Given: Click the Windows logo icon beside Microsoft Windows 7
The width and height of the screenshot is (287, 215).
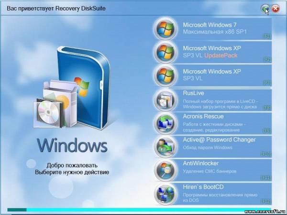Looking at the screenshot, I should 166,29.
